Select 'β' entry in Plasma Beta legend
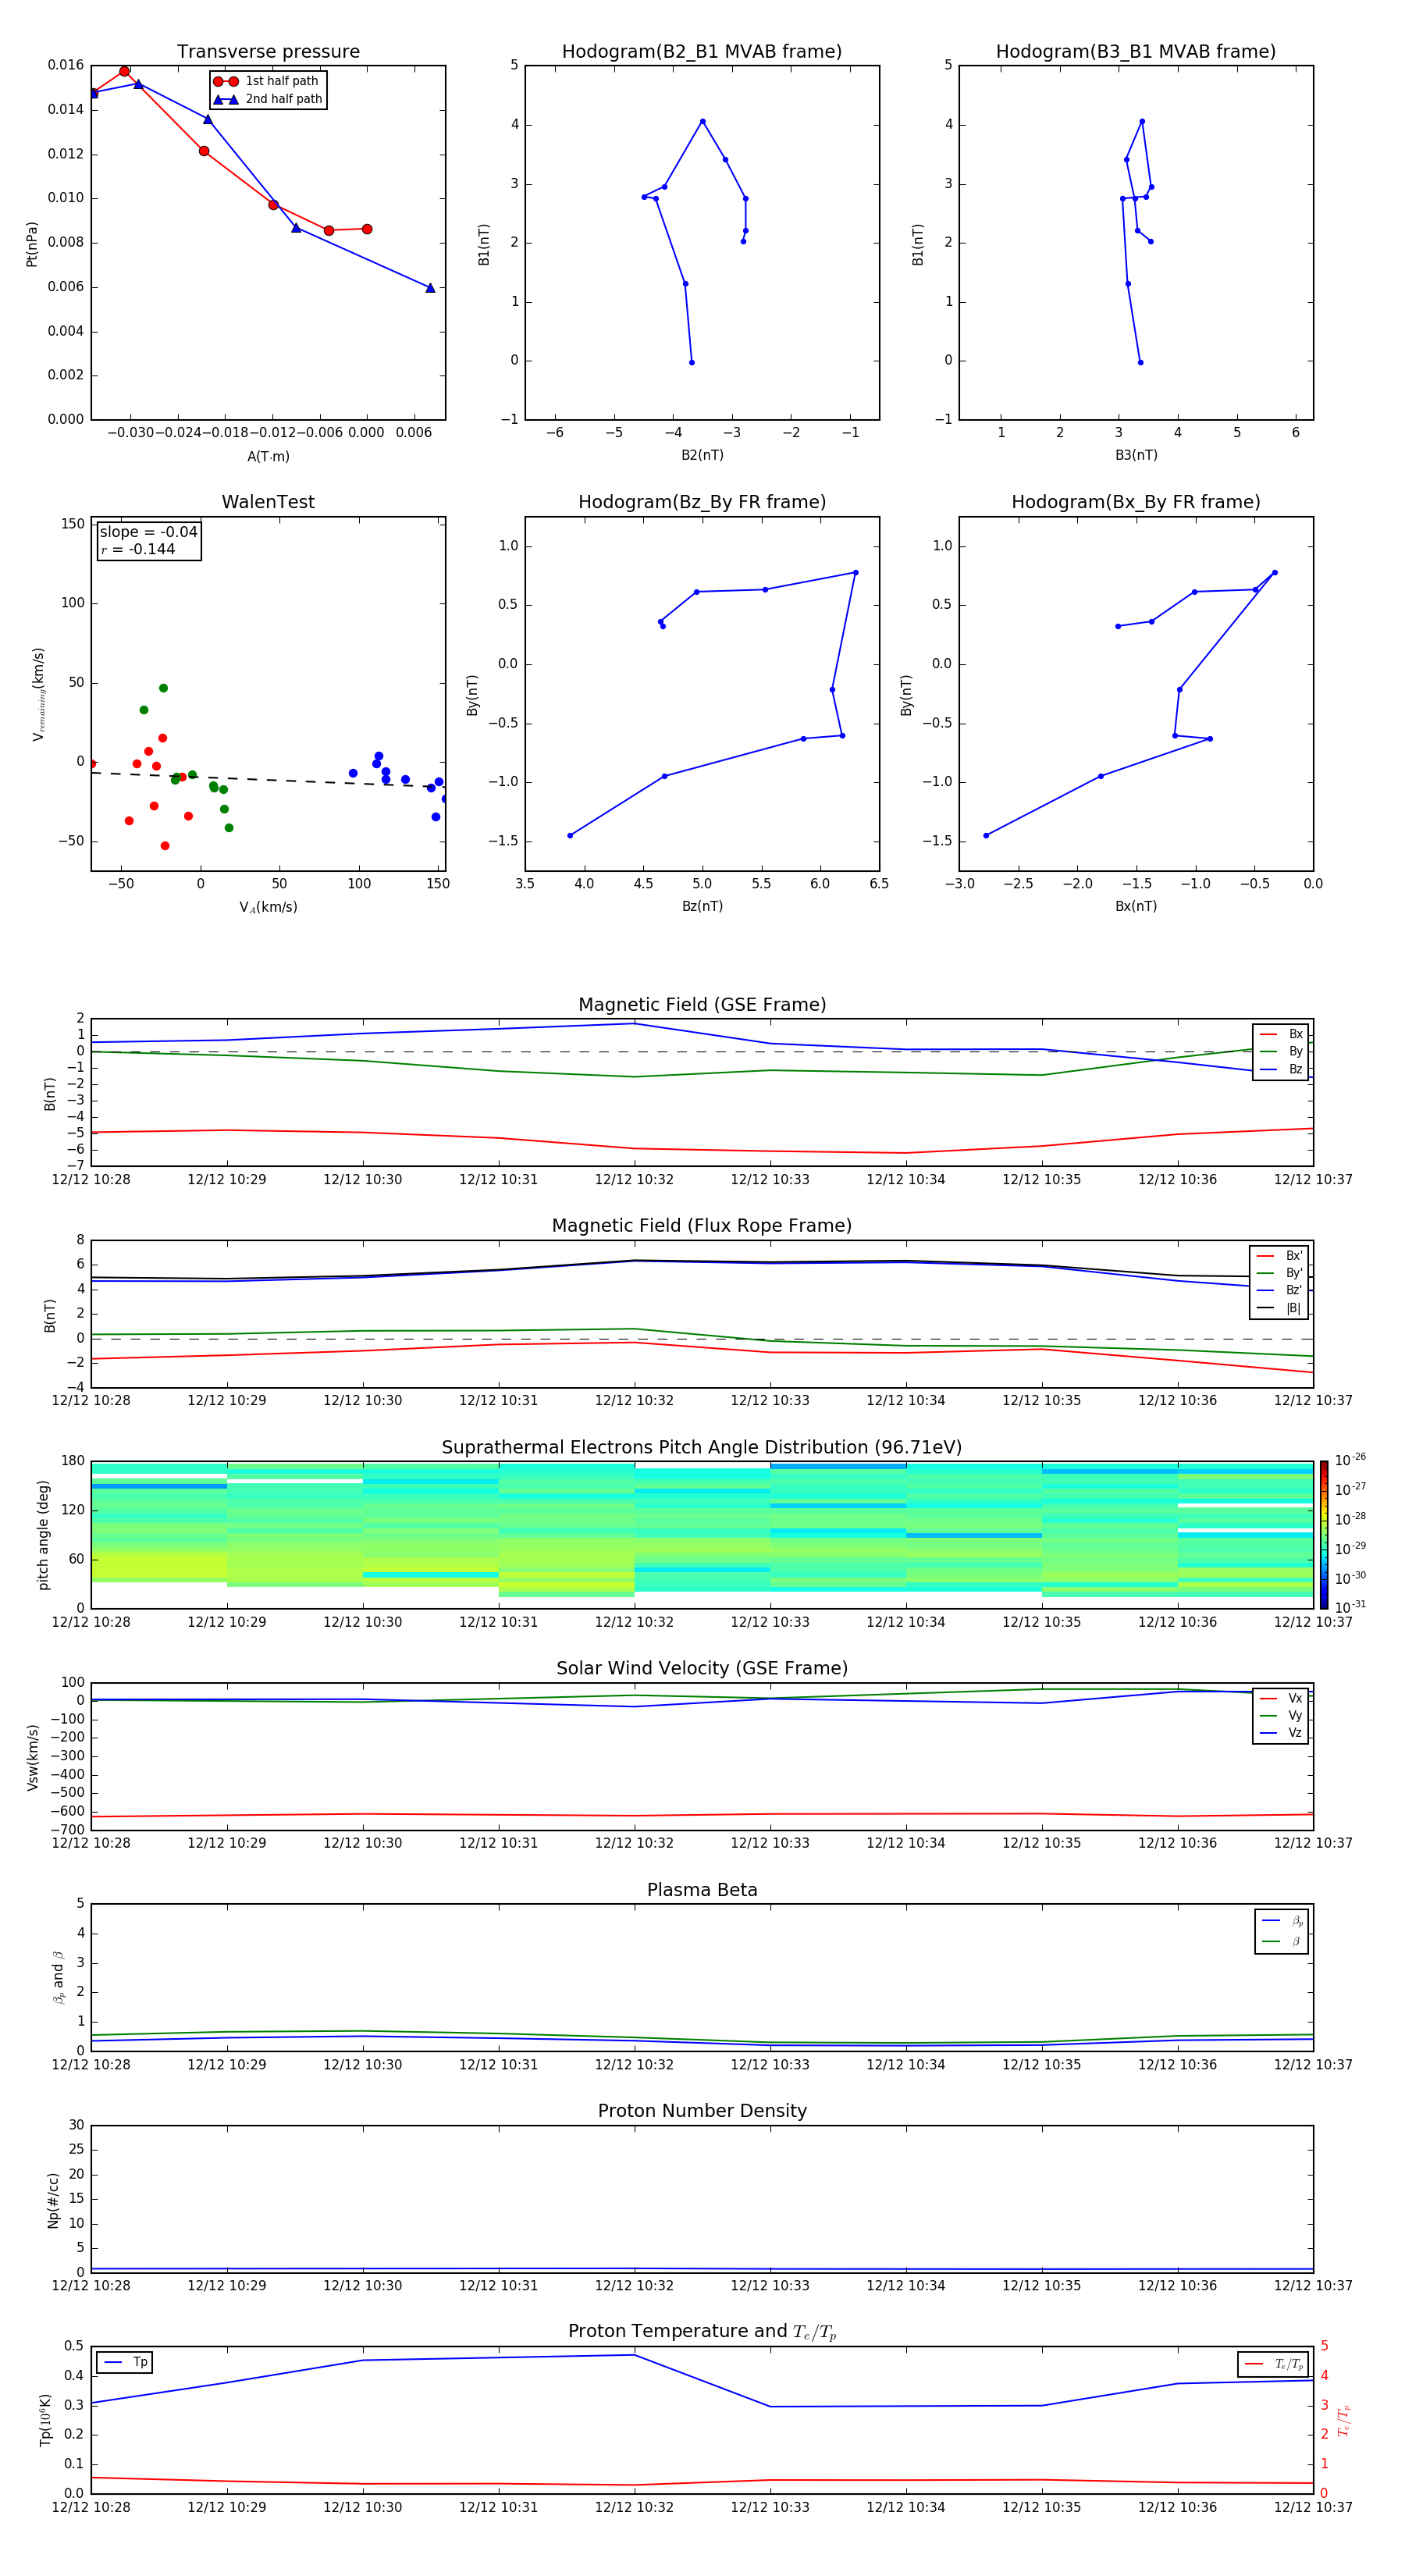Screen dimensions: 1405x2576 pyautogui.click(x=1282, y=1941)
